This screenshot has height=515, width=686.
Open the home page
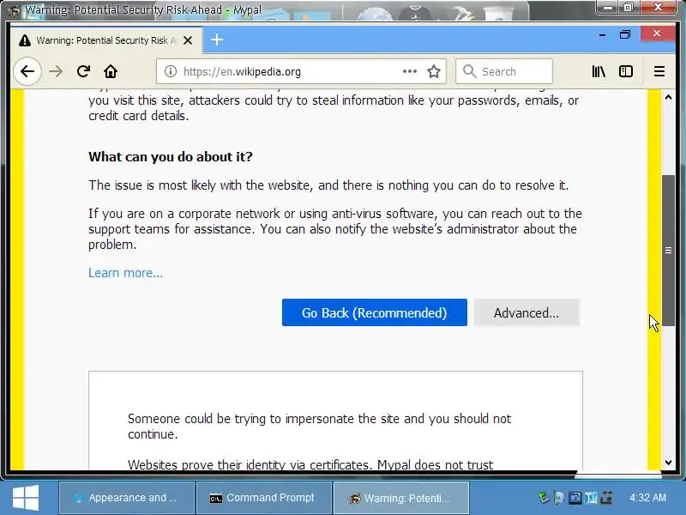click(x=111, y=71)
